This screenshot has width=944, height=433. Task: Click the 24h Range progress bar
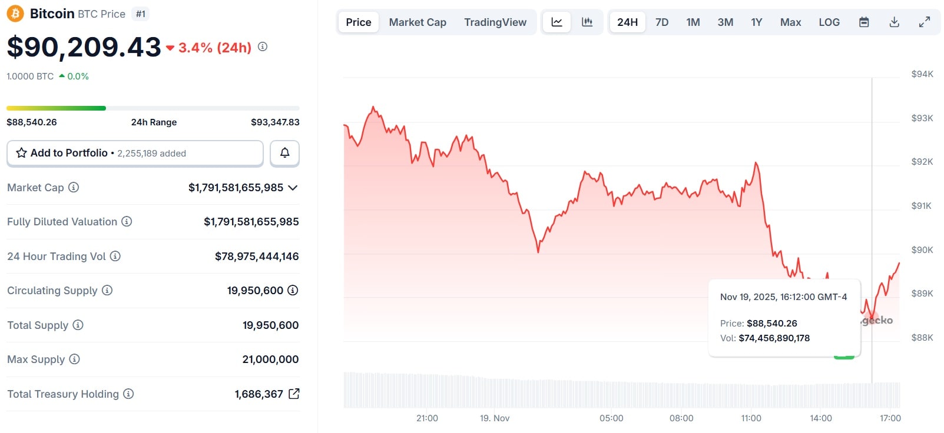coord(153,108)
